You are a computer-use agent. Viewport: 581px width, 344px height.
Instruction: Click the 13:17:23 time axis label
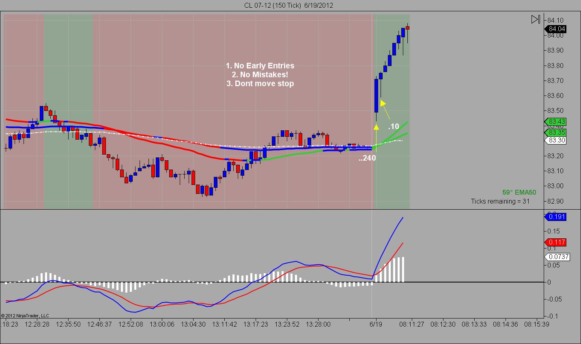pyautogui.click(x=256, y=324)
